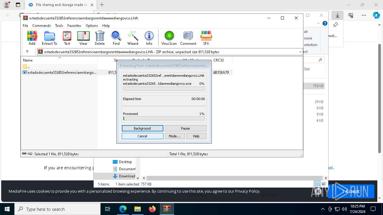The width and height of the screenshot is (383, 215).
Task: Click the Extract To toolbar icon
Action: click(x=49, y=38)
